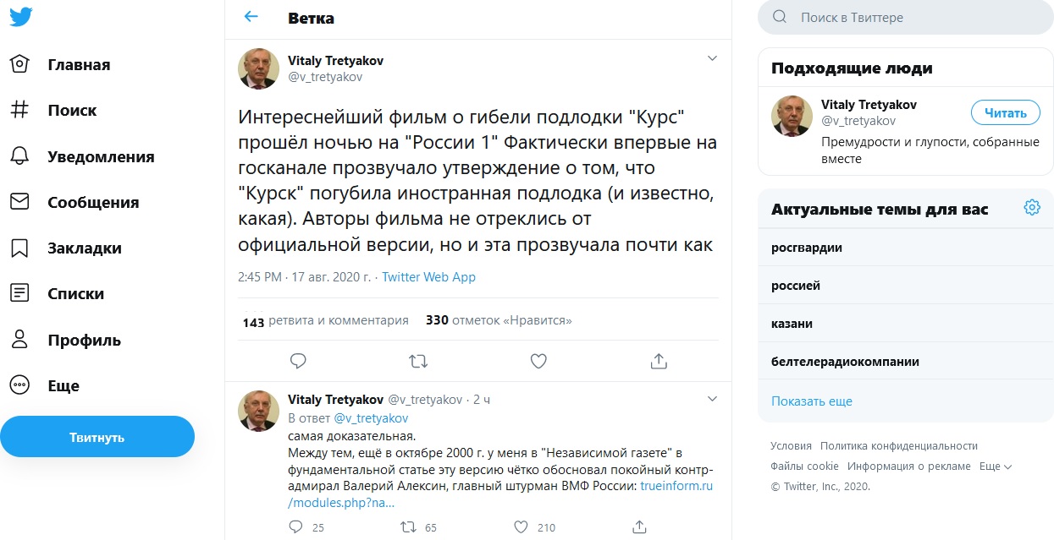The height and width of the screenshot is (540, 1054).
Task: Like the main tweet
Action: point(538,361)
